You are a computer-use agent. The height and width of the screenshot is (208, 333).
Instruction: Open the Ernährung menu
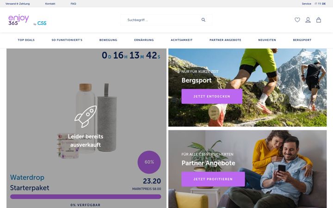click(144, 40)
